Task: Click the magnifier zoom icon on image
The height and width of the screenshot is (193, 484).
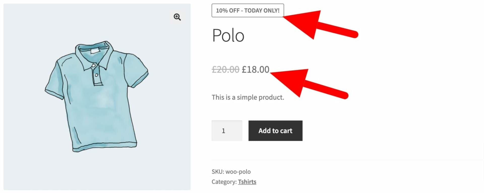Action: [177, 17]
